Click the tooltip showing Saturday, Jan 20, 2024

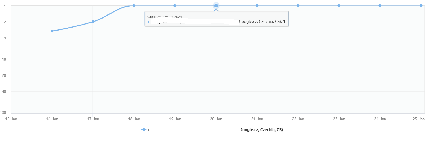216,19
